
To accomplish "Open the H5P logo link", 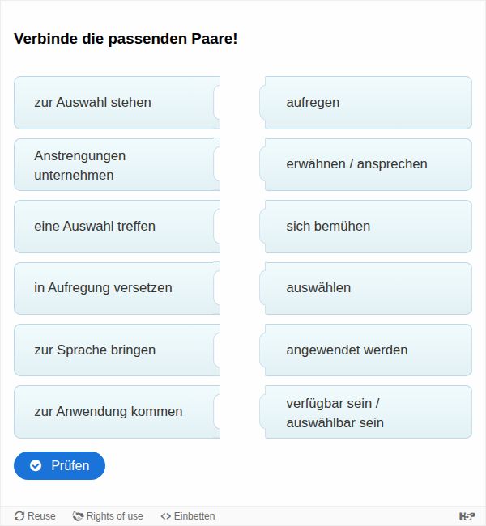I will (x=467, y=516).
